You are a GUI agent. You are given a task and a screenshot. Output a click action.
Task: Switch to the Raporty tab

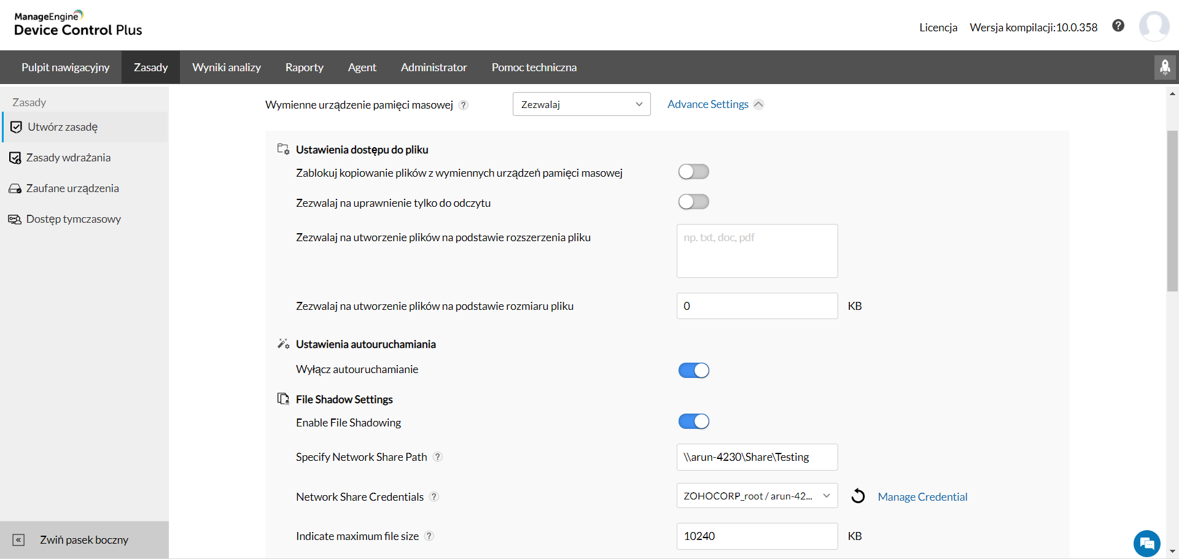304,67
